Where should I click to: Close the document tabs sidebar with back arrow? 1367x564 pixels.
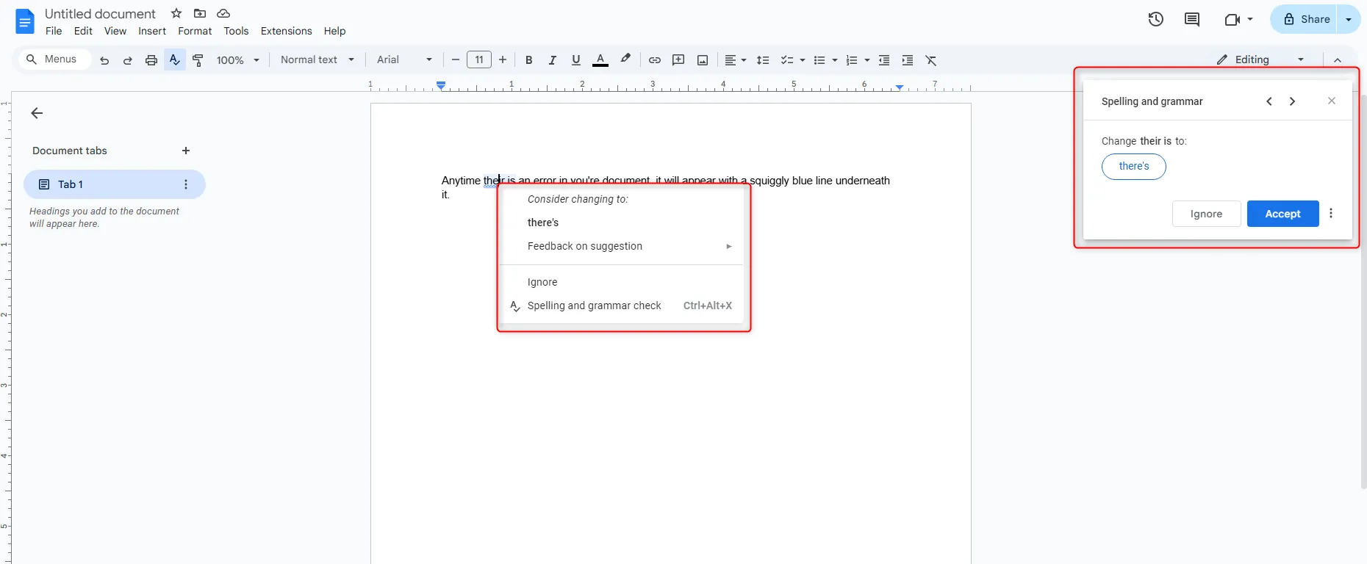(37, 113)
